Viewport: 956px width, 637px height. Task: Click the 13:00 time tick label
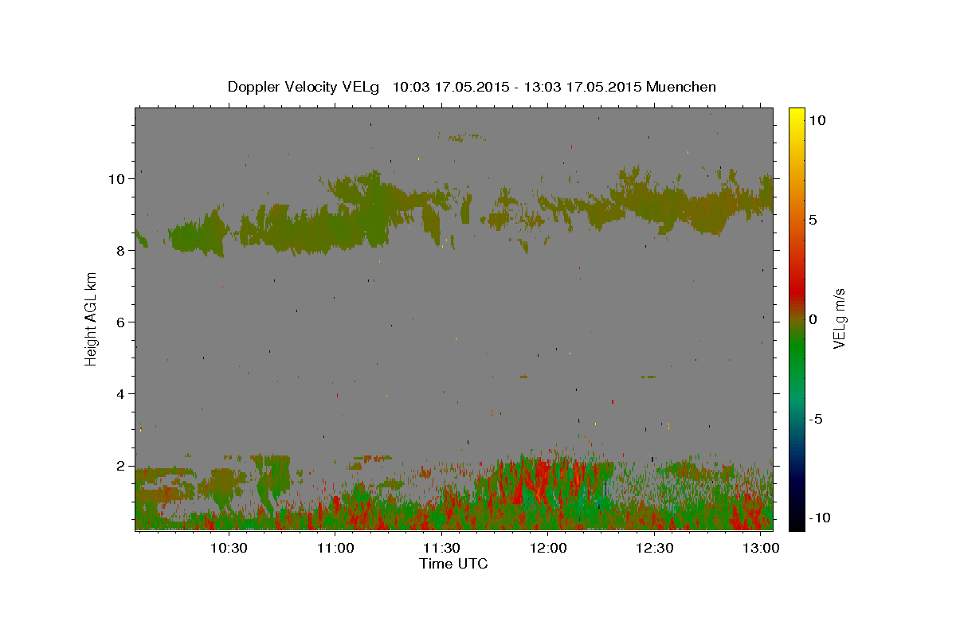(x=761, y=549)
